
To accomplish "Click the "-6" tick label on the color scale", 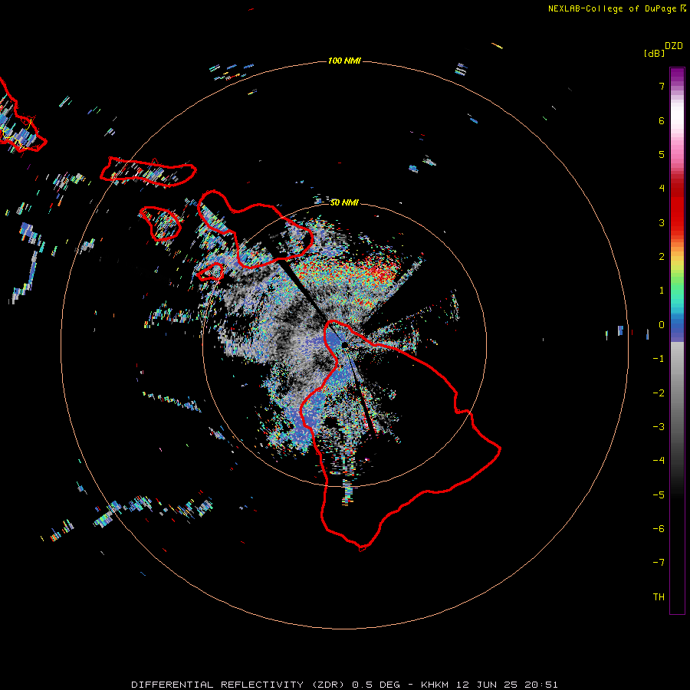I will [x=659, y=529].
